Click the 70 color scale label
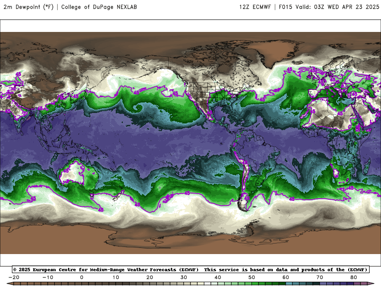Image resolution: width=381 pixels, height=286 pixels. pos(320,277)
